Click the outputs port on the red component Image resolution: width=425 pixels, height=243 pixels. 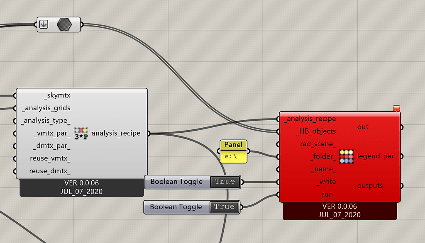(x=402, y=186)
